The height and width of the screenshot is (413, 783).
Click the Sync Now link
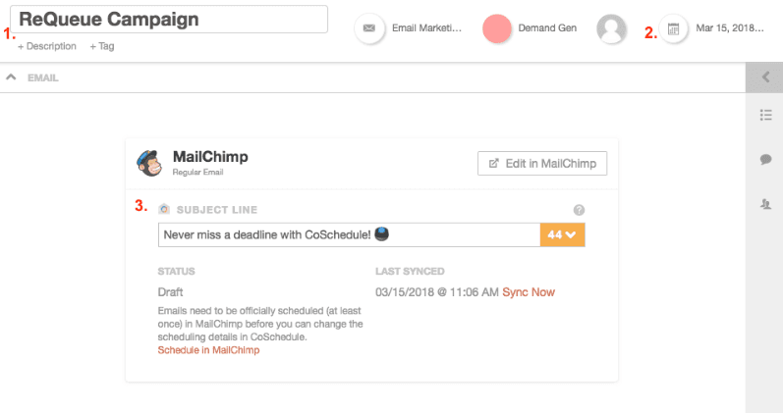pos(529,292)
